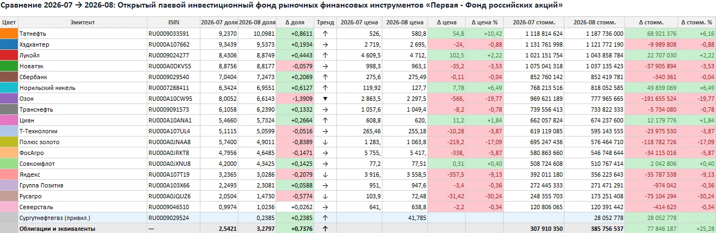Click the orange color swatch for Татнефть

pos(9,33)
